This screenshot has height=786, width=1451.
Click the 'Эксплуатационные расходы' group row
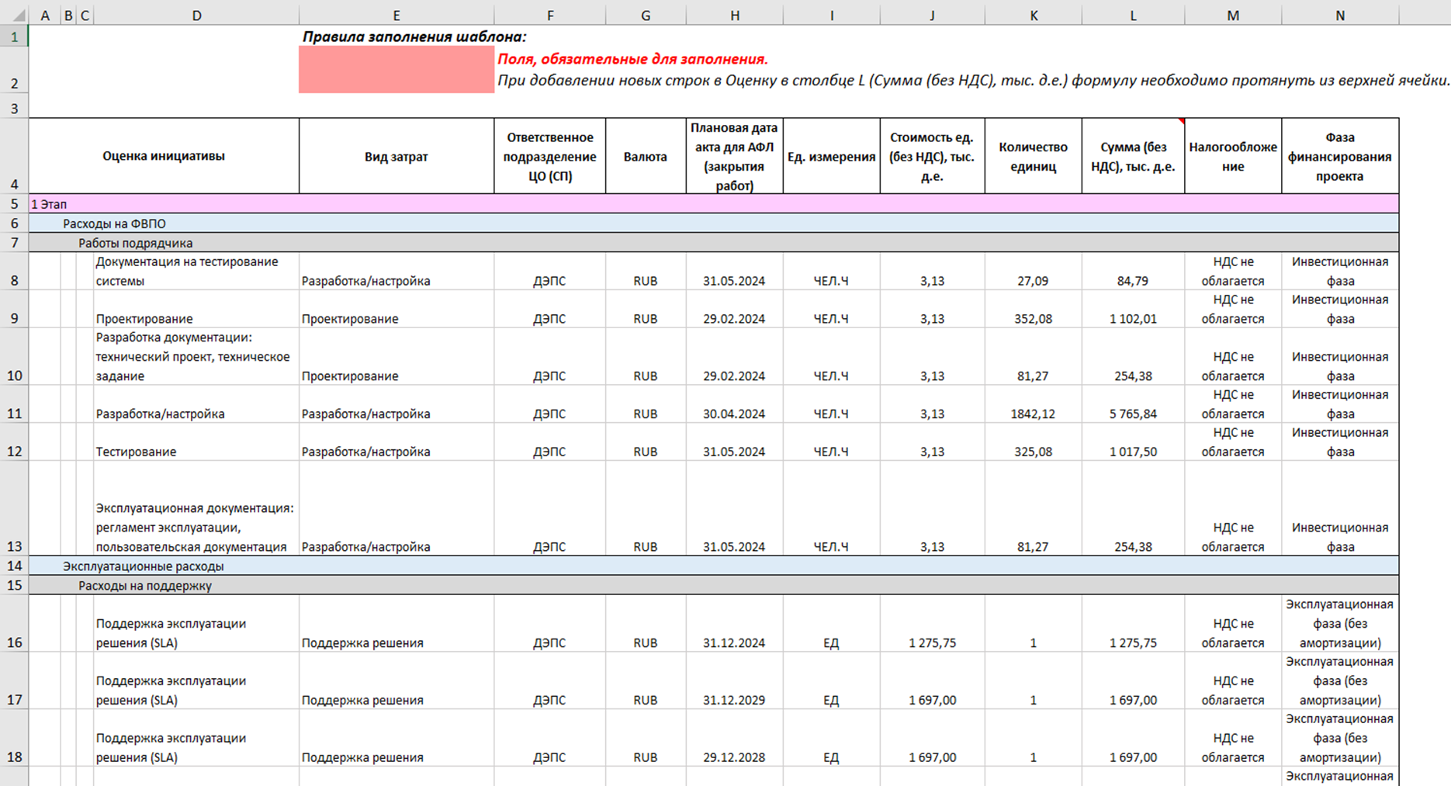click(143, 566)
